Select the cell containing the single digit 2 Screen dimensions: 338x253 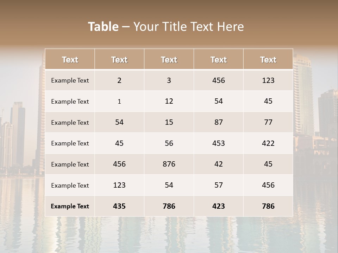pos(119,80)
